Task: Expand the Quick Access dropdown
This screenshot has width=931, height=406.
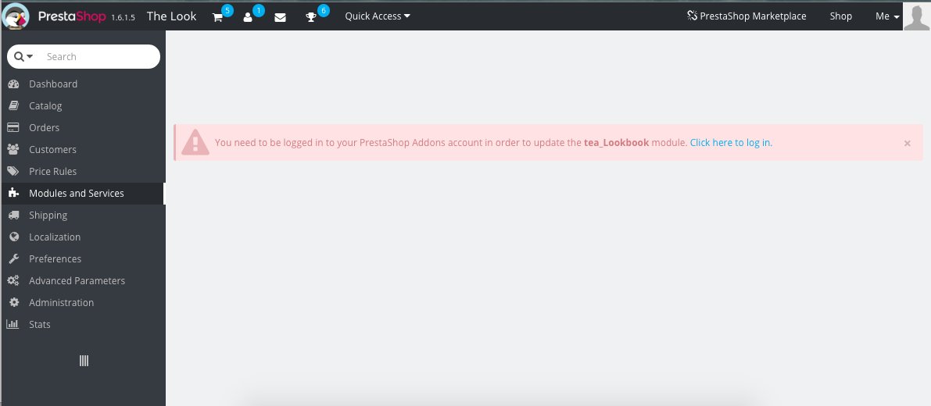Action: [x=378, y=16]
